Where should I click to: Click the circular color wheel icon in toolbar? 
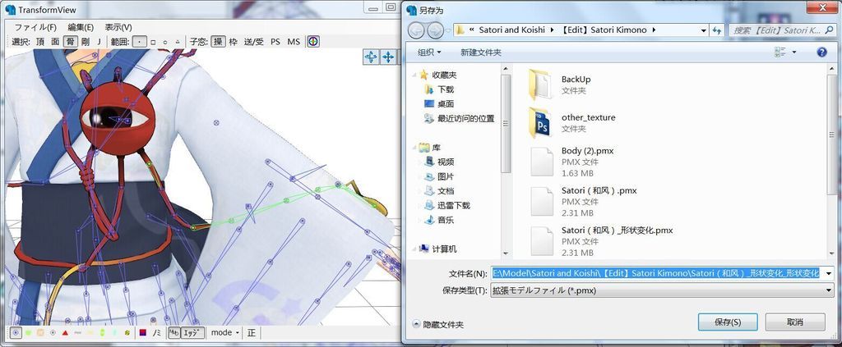tap(313, 41)
